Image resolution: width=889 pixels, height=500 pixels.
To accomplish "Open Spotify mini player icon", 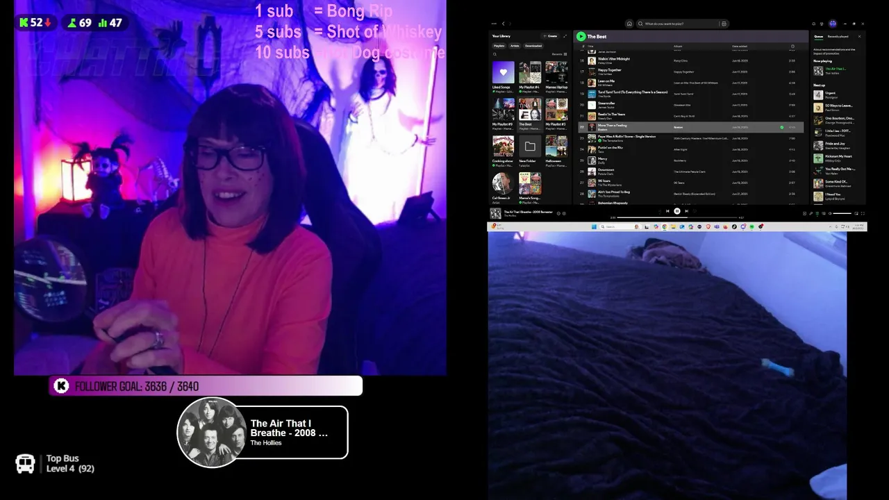I will 856,213.
